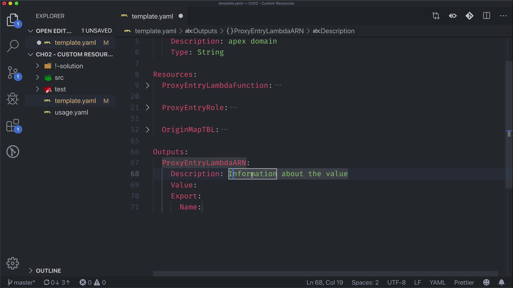This screenshot has height=288, width=513.
Task: Expand the ProxyEntryLambdaFunction folded block
Action: [x=147, y=86]
